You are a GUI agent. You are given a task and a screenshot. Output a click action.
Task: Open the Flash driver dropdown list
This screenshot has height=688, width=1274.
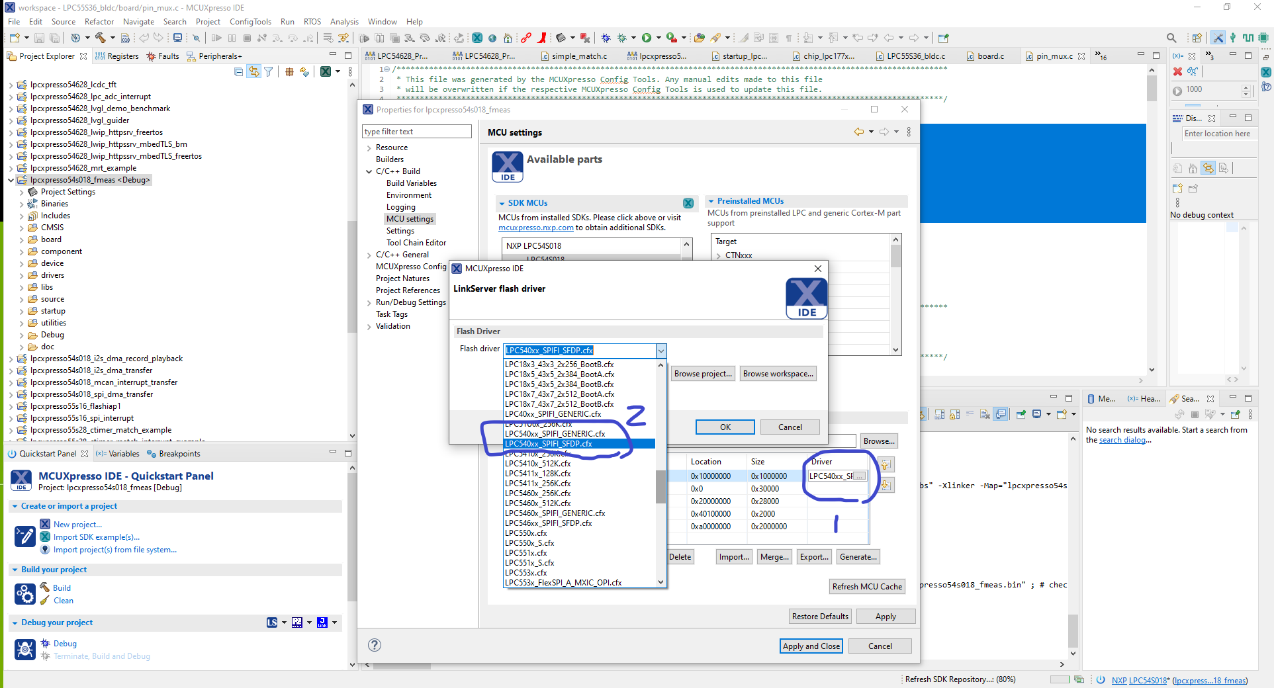(x=660, y=351)
